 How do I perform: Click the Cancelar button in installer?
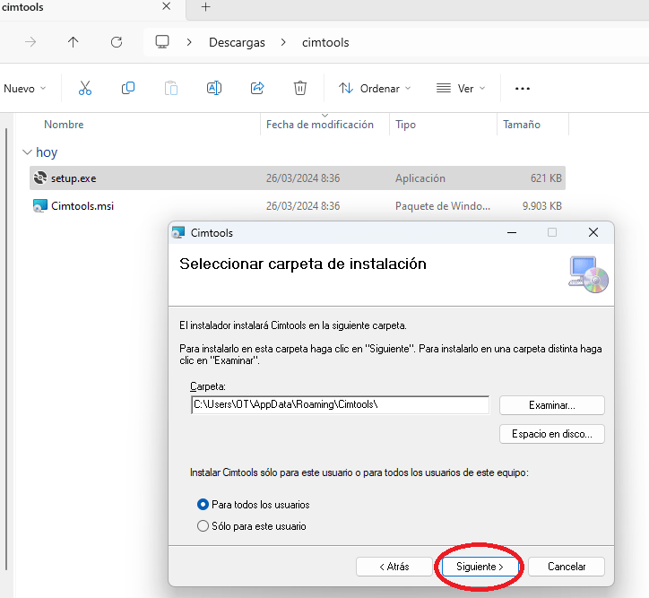(567, 567)
